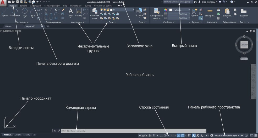Add a new drawing tab with plus
Screen dimensions: 258x138
point(48,26)
